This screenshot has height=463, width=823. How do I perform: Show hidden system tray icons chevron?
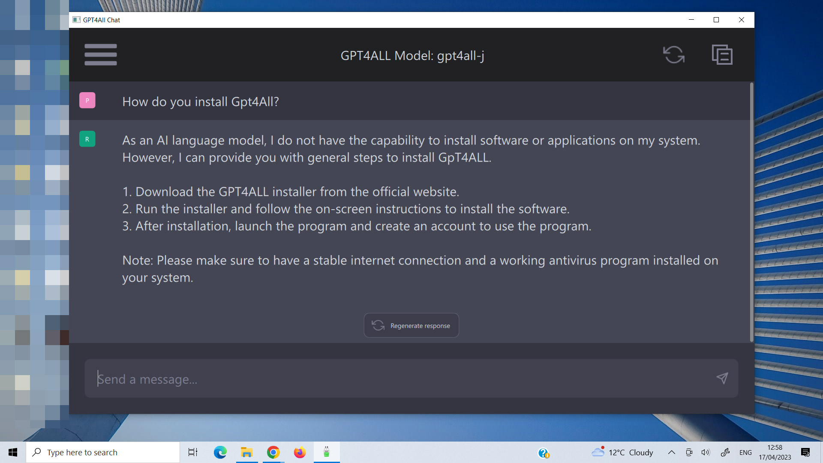coord(672,452)
